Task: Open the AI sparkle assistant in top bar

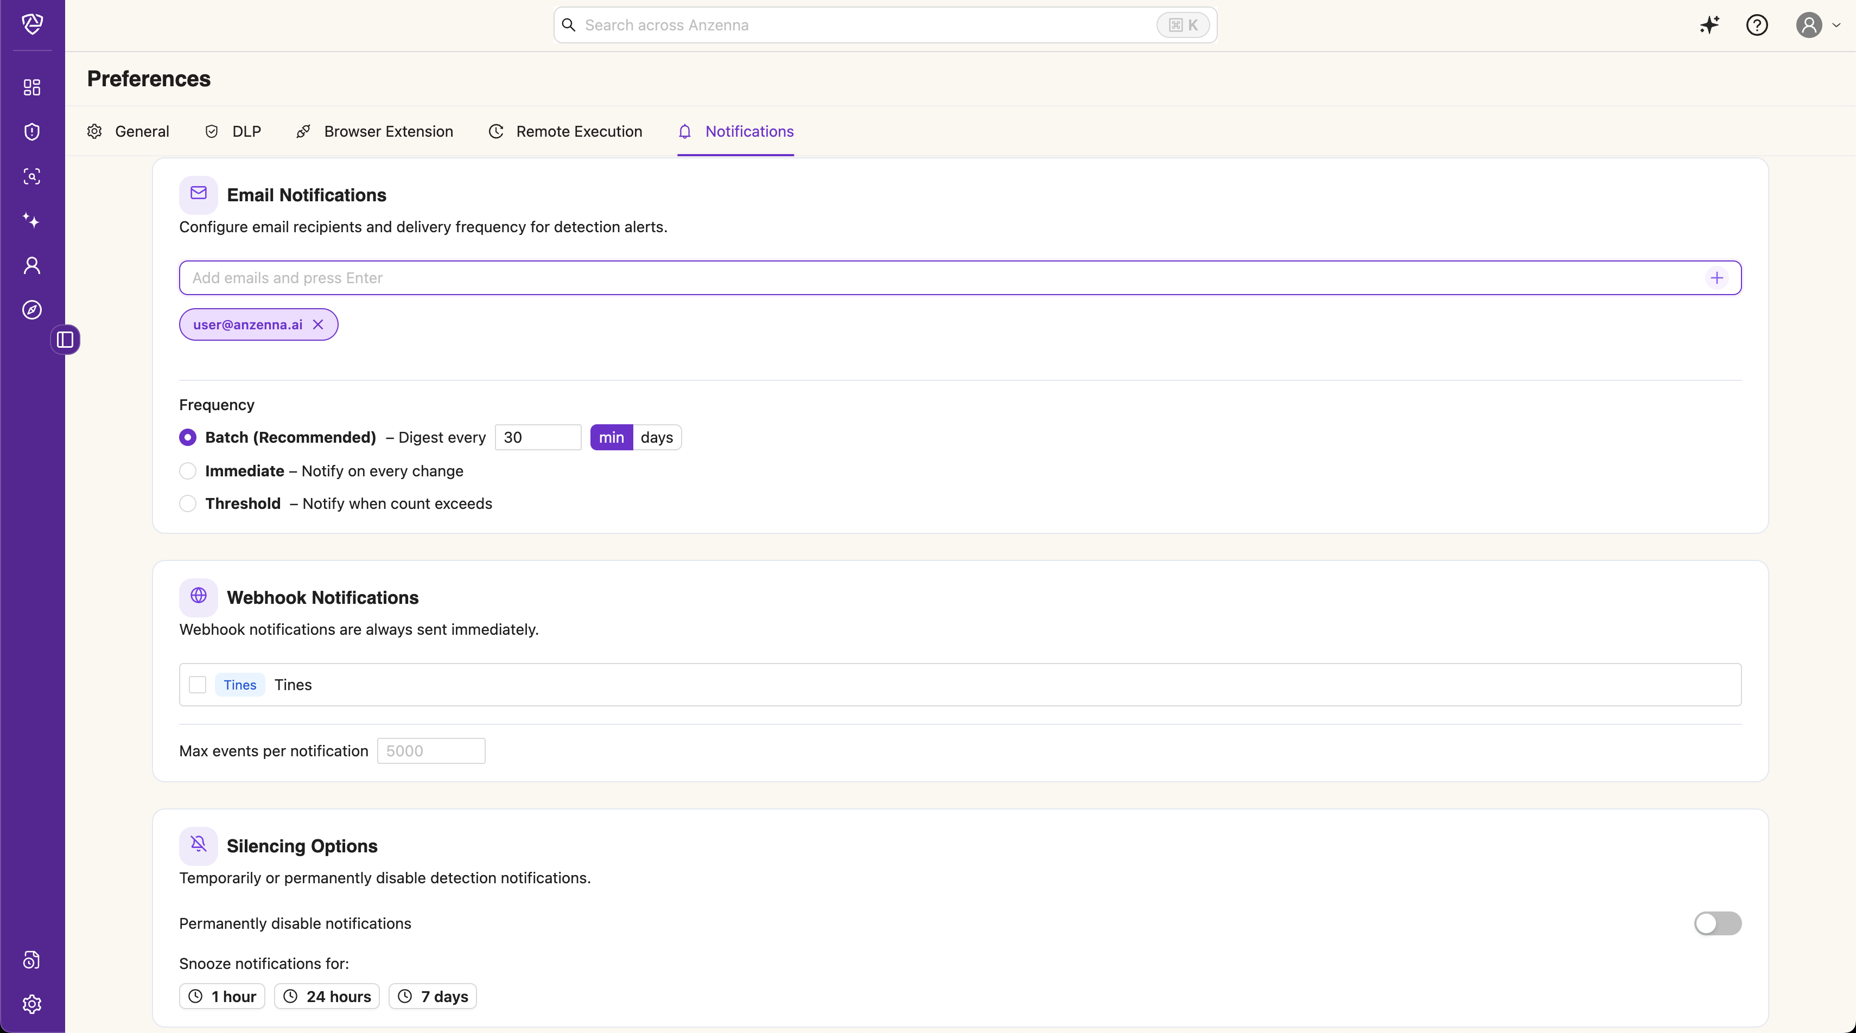Action: [1709, 25]
